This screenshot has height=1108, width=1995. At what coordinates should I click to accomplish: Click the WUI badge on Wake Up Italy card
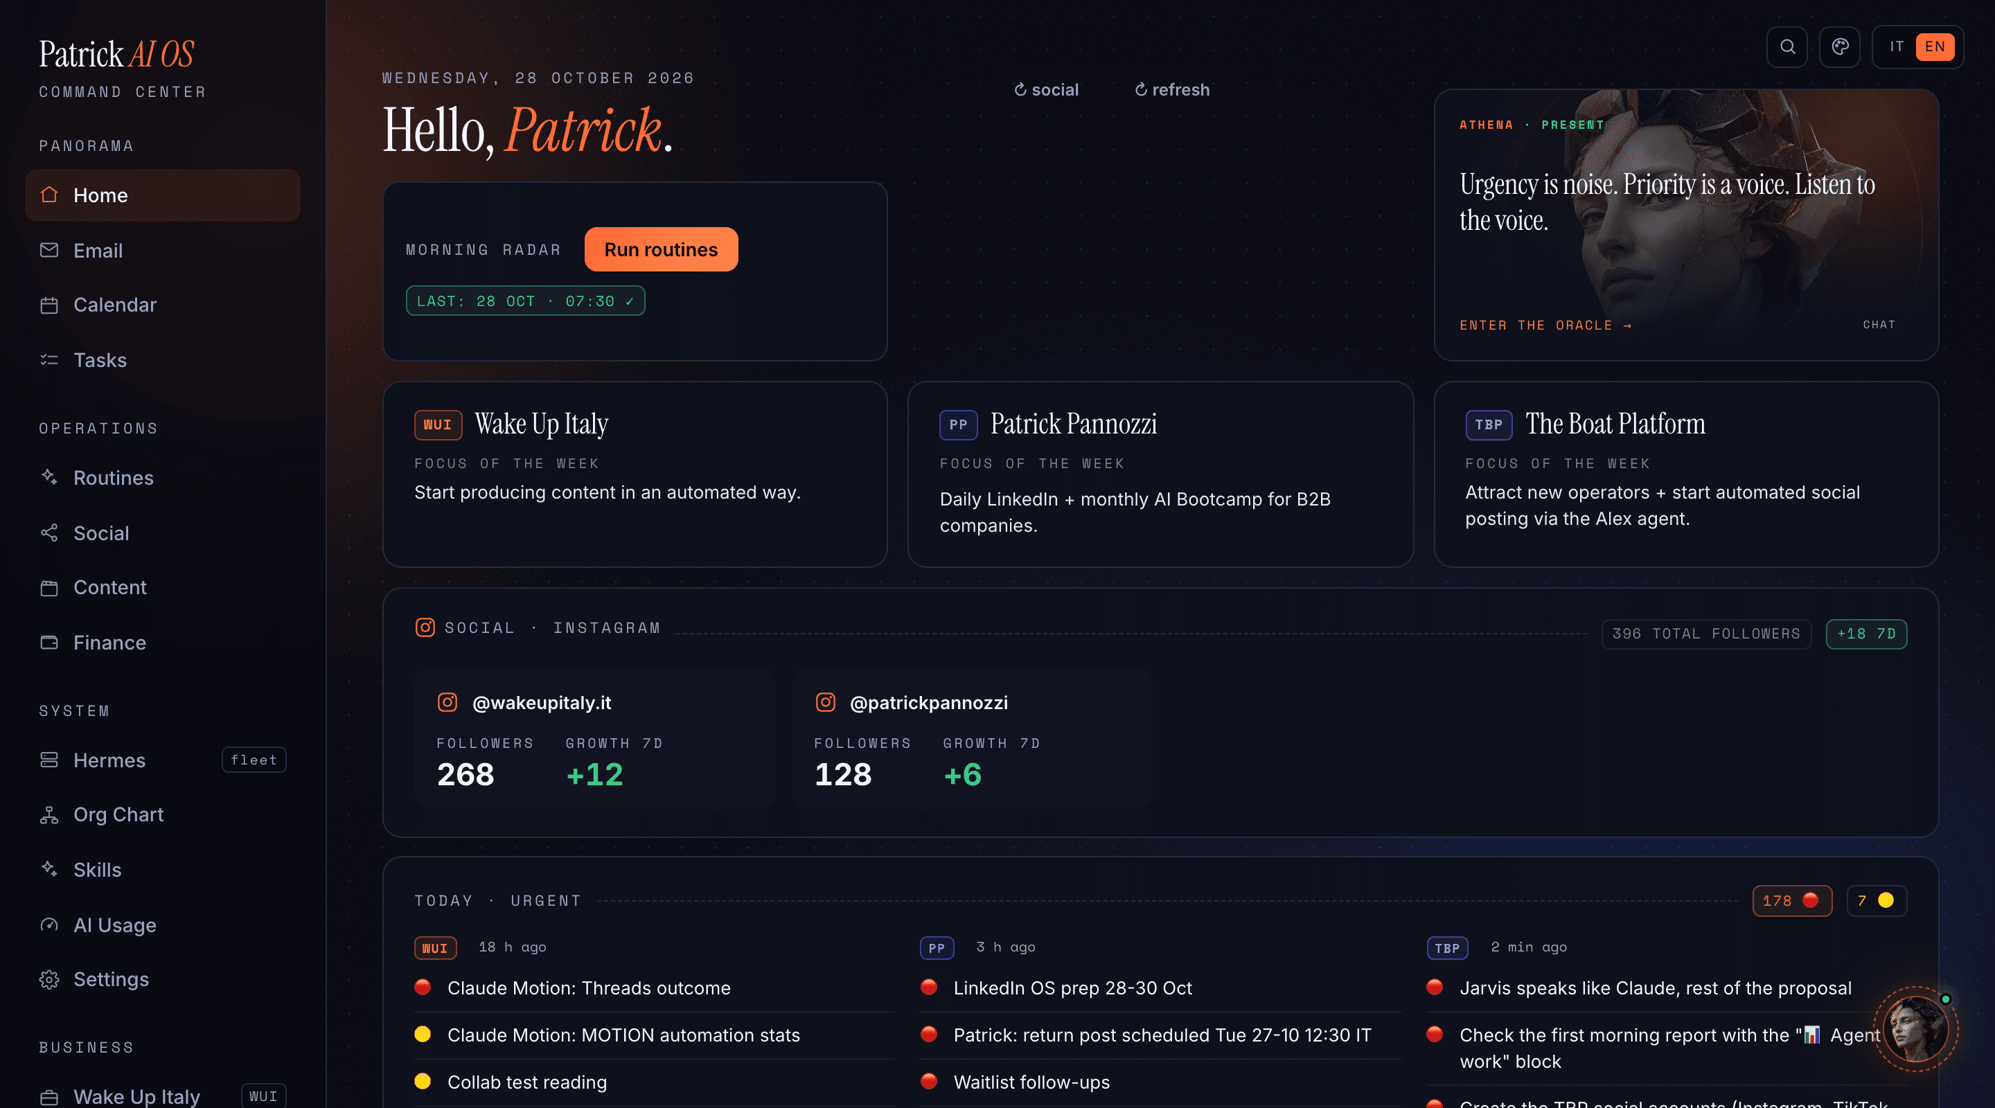438,425
